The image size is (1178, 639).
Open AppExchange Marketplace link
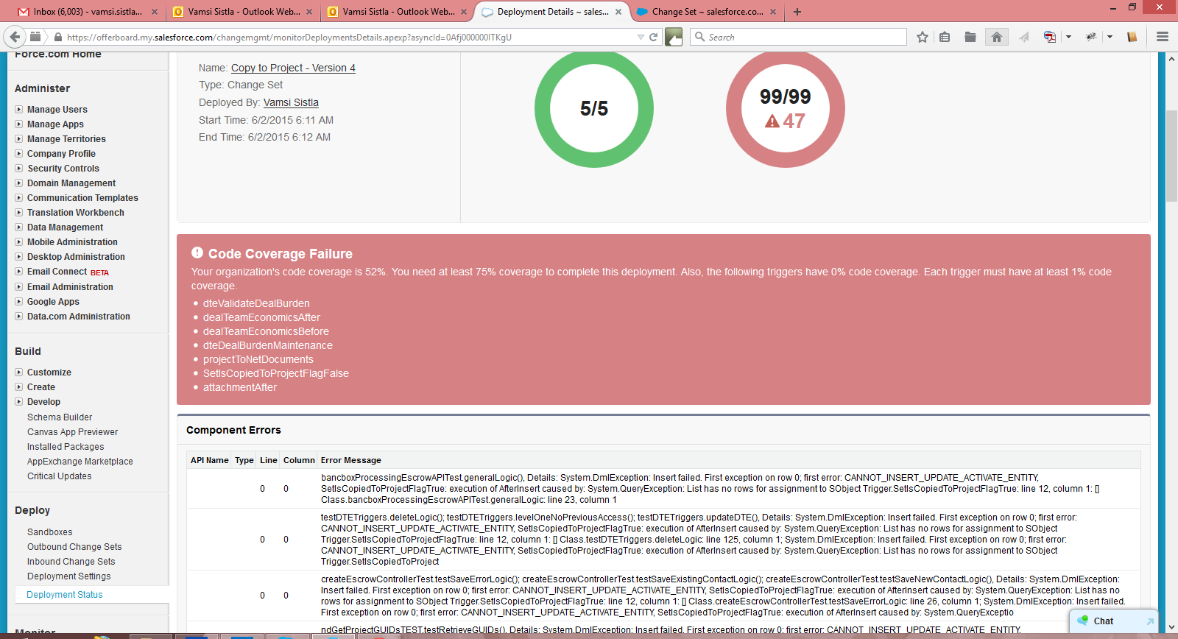(x=80, y=462)
